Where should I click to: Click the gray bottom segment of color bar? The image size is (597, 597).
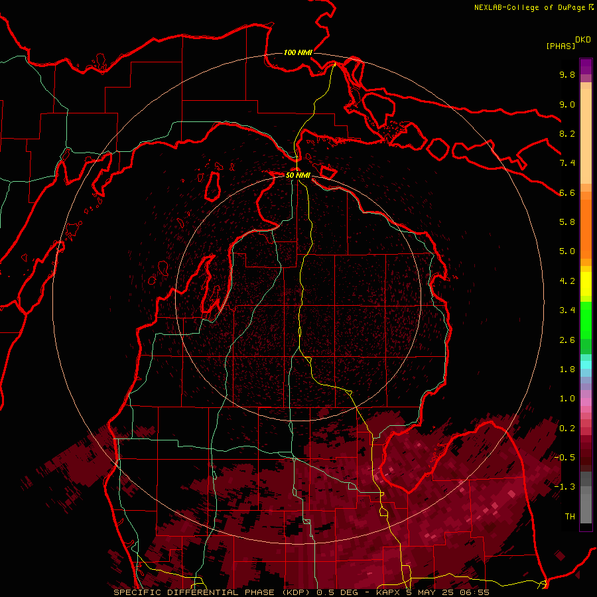point(586,505)
